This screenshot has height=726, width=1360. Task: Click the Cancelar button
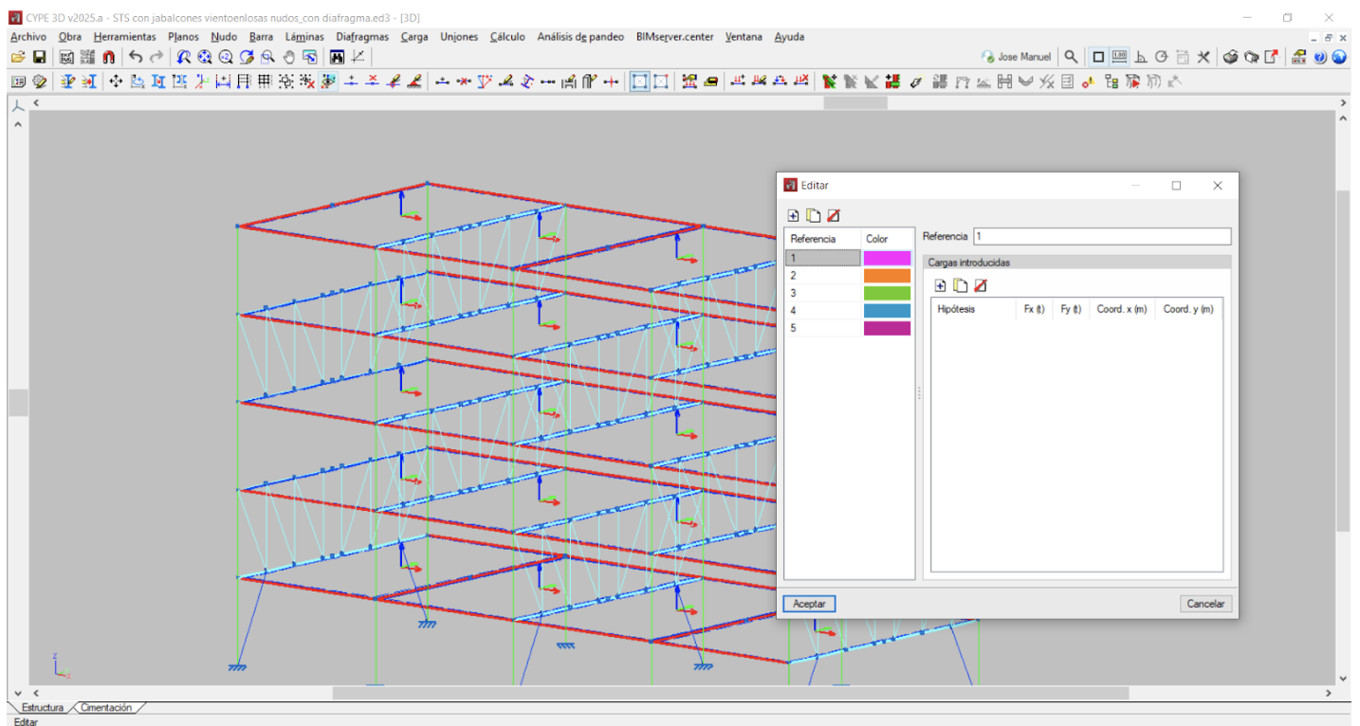pos(1206,604)
